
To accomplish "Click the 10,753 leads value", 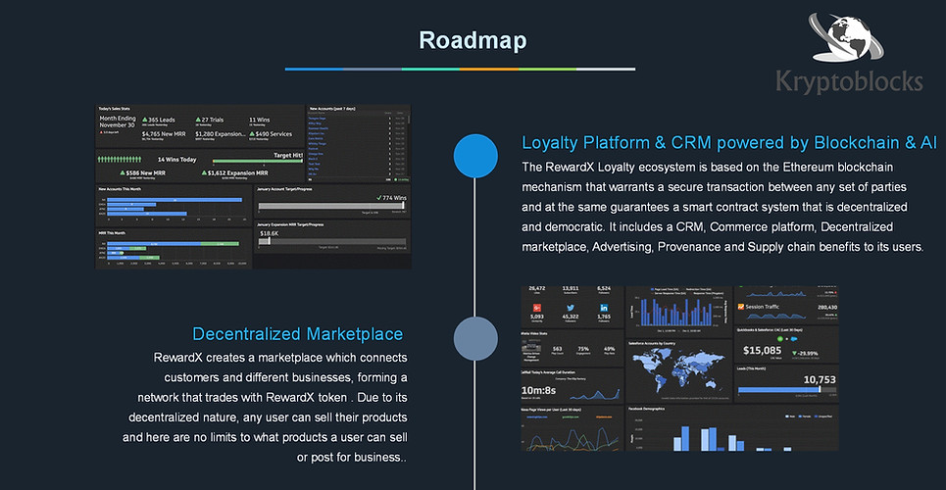I will click(820, 379).
